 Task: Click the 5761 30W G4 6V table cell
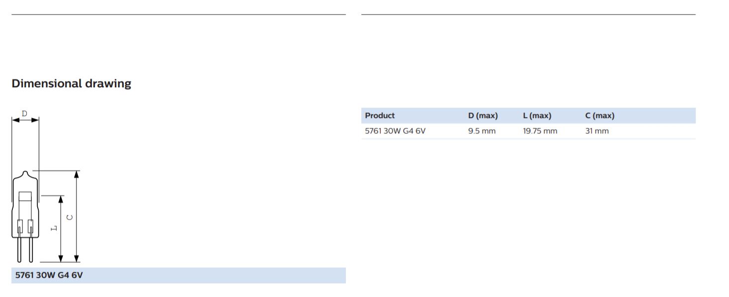click(395, 131)
